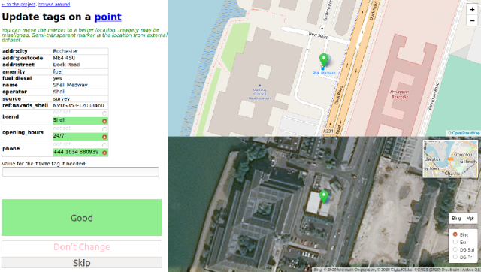Click the green marker on satellite imagery
This screenshot has width=481, height=272.
point(324,197)
